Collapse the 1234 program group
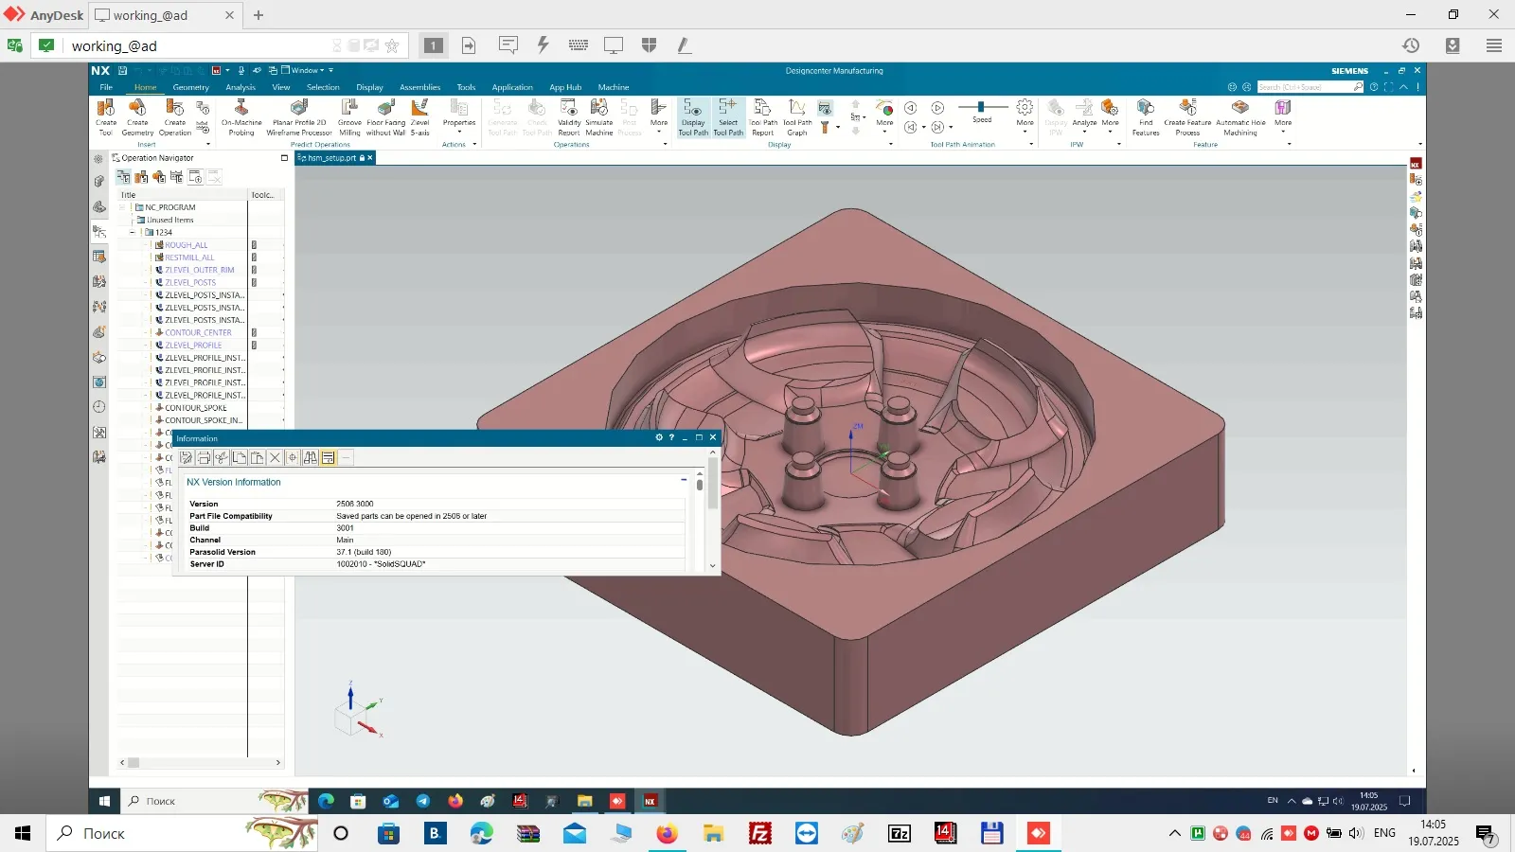Screen dimensions: 1515x852 (x=133, y=232)
